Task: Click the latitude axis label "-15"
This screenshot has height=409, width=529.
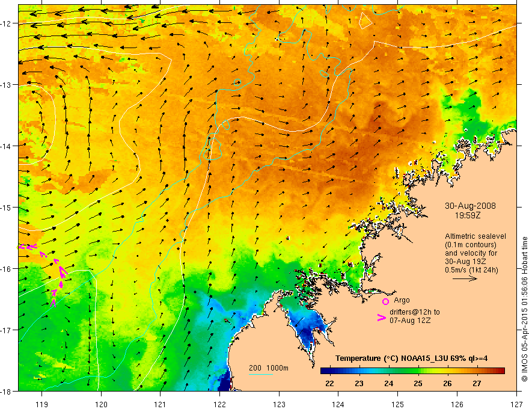Action: [x=6, y=207]
